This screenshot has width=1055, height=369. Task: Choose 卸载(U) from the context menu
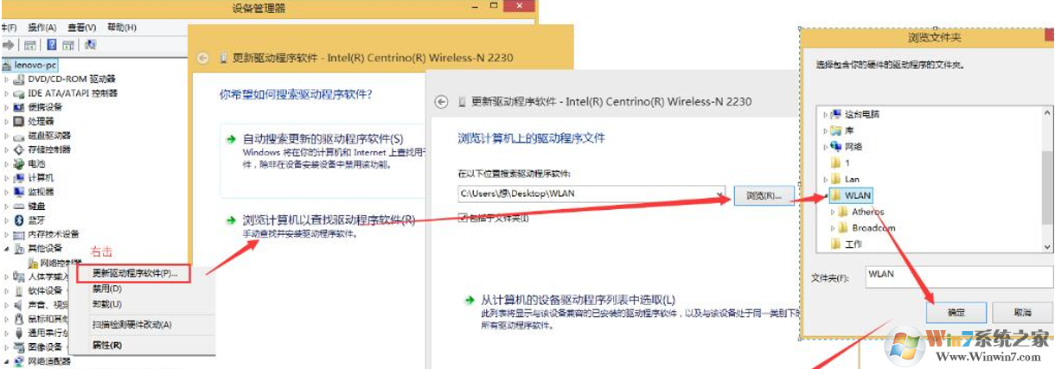click(106, 304)
